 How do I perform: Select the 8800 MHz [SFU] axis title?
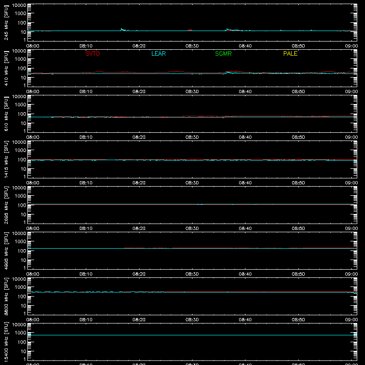(6, 296)
